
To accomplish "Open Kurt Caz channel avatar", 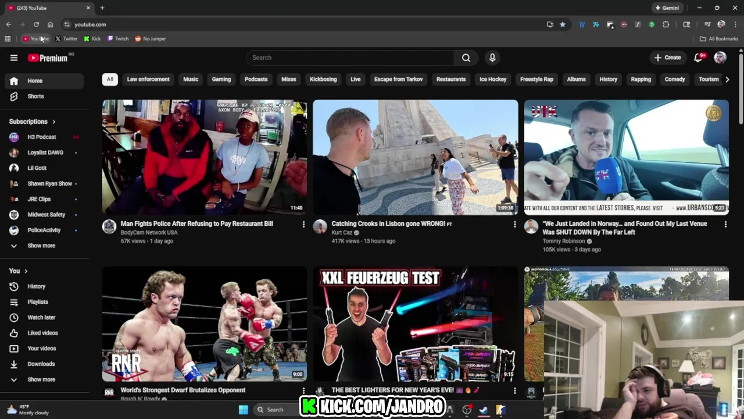I will [320, 226].
